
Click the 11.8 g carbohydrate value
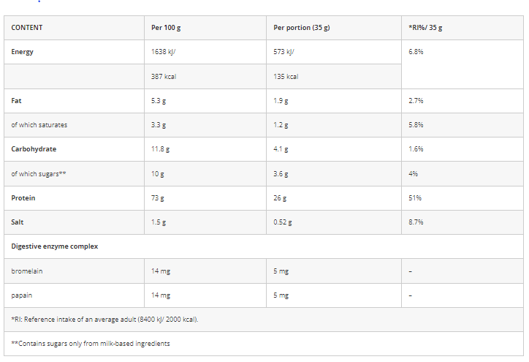pos(160,149)
